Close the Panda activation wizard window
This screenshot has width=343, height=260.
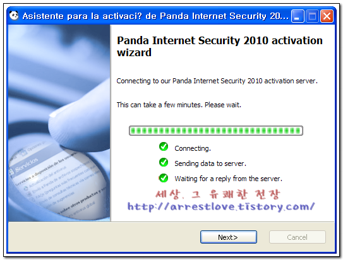tap(327, 16)
